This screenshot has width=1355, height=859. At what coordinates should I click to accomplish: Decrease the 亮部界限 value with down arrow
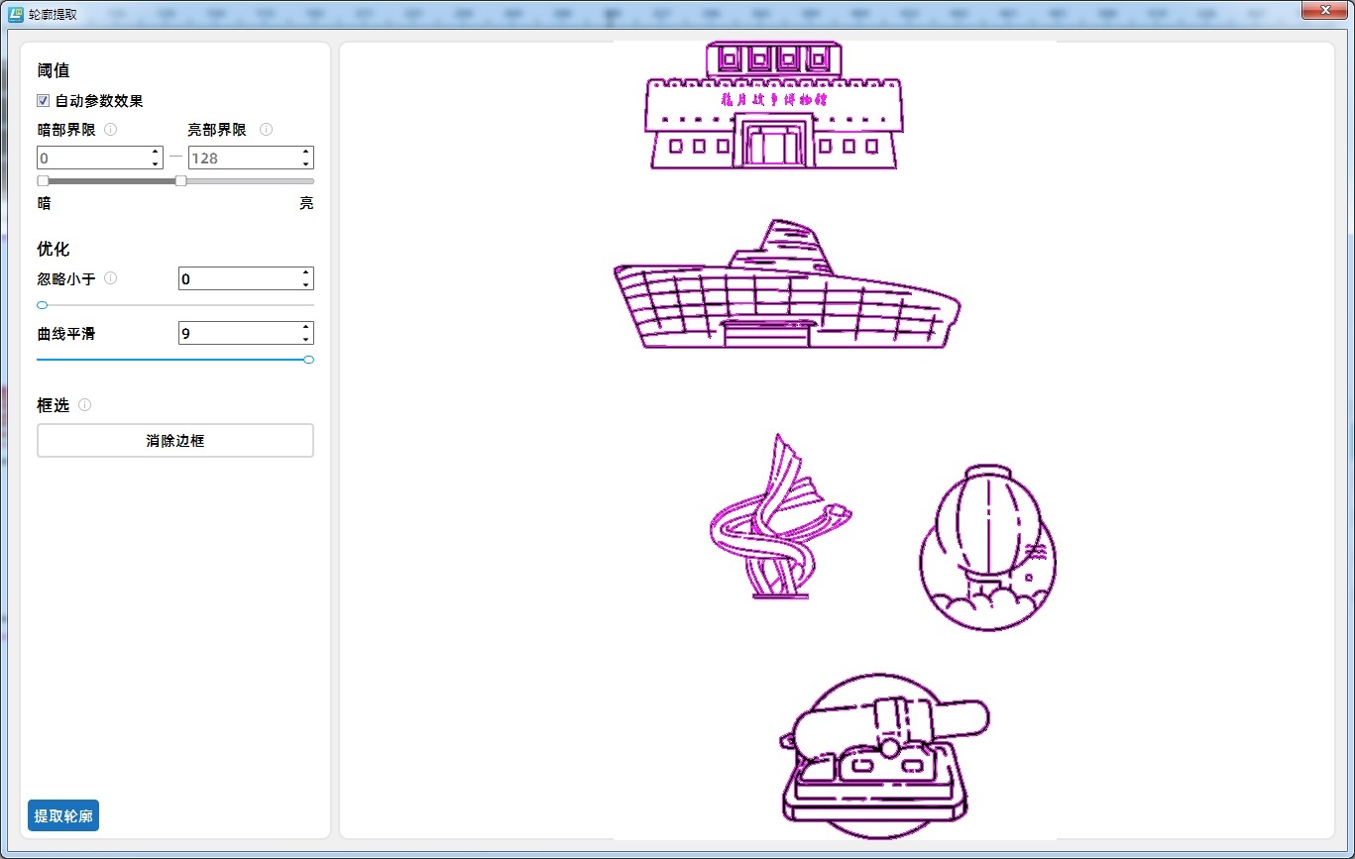point(305,162)
